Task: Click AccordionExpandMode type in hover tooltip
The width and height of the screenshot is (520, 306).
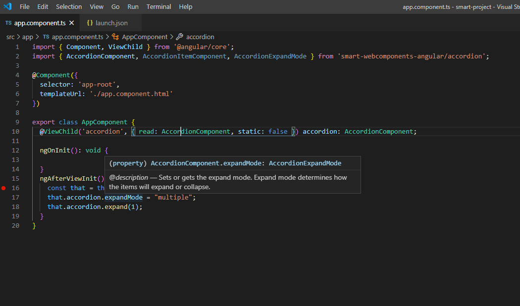Action: (x=305, y=163)
